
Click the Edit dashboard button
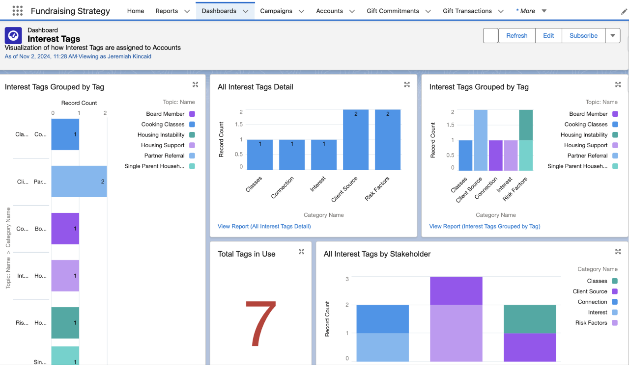[548, 35]
